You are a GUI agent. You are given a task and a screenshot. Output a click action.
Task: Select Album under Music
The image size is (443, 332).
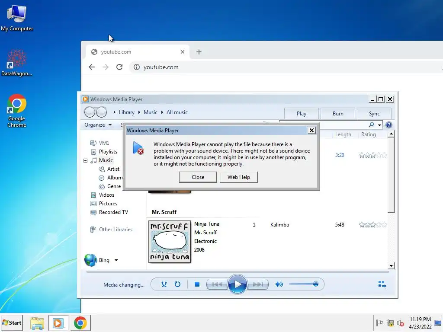[x=115, y=178]
